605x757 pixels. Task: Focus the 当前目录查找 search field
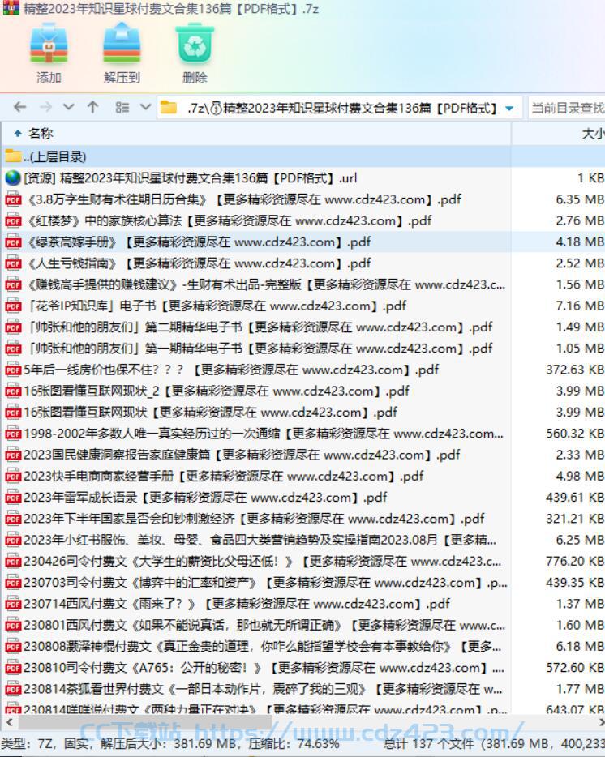(566, 108)
